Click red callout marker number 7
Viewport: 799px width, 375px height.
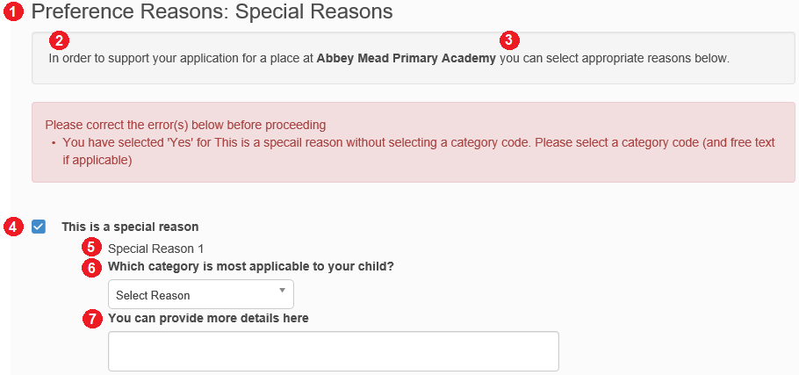pos(91,320)
